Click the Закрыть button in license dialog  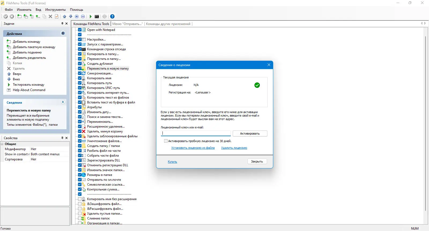[x=257, y=161]
